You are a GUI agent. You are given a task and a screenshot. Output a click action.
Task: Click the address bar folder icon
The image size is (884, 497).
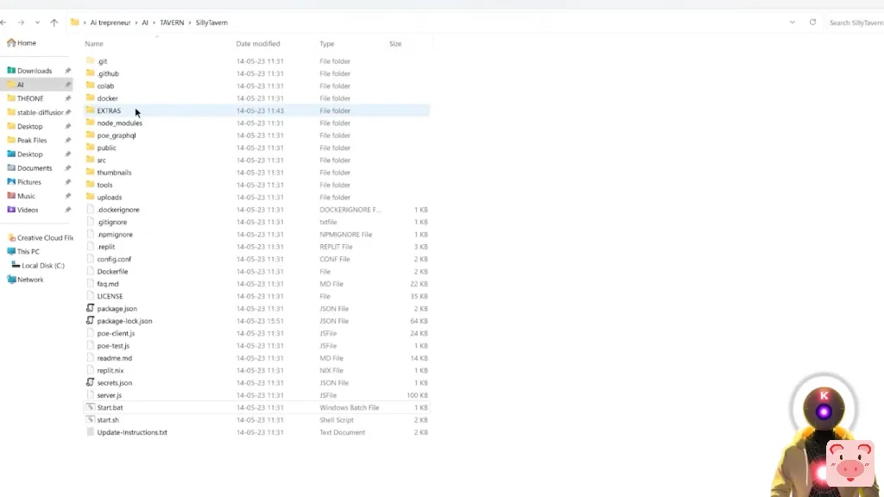[x=74, y=22]
